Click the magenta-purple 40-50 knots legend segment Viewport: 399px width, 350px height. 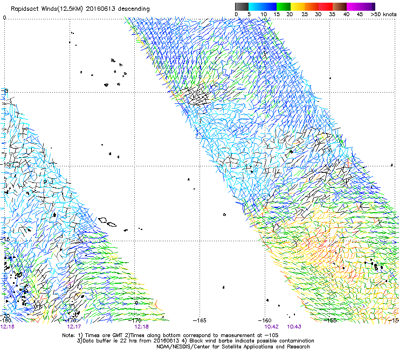361,6
